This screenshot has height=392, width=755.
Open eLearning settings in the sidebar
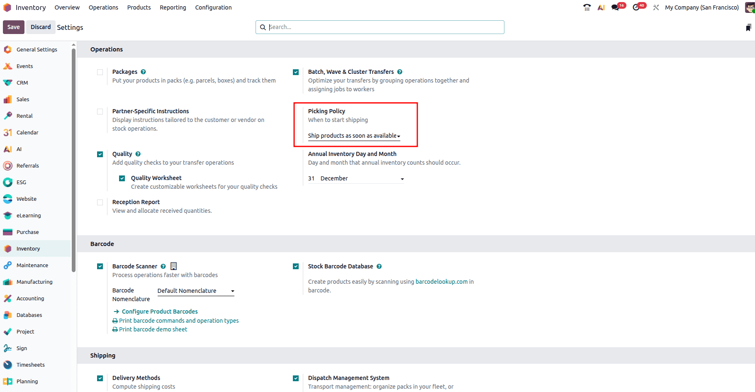point(35,215)
